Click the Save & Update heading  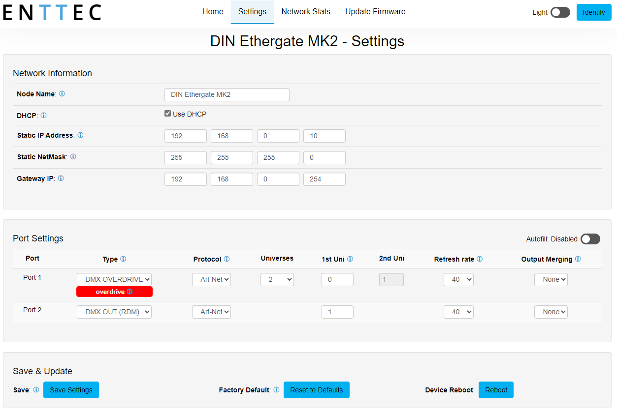click(x=42, y=371)
